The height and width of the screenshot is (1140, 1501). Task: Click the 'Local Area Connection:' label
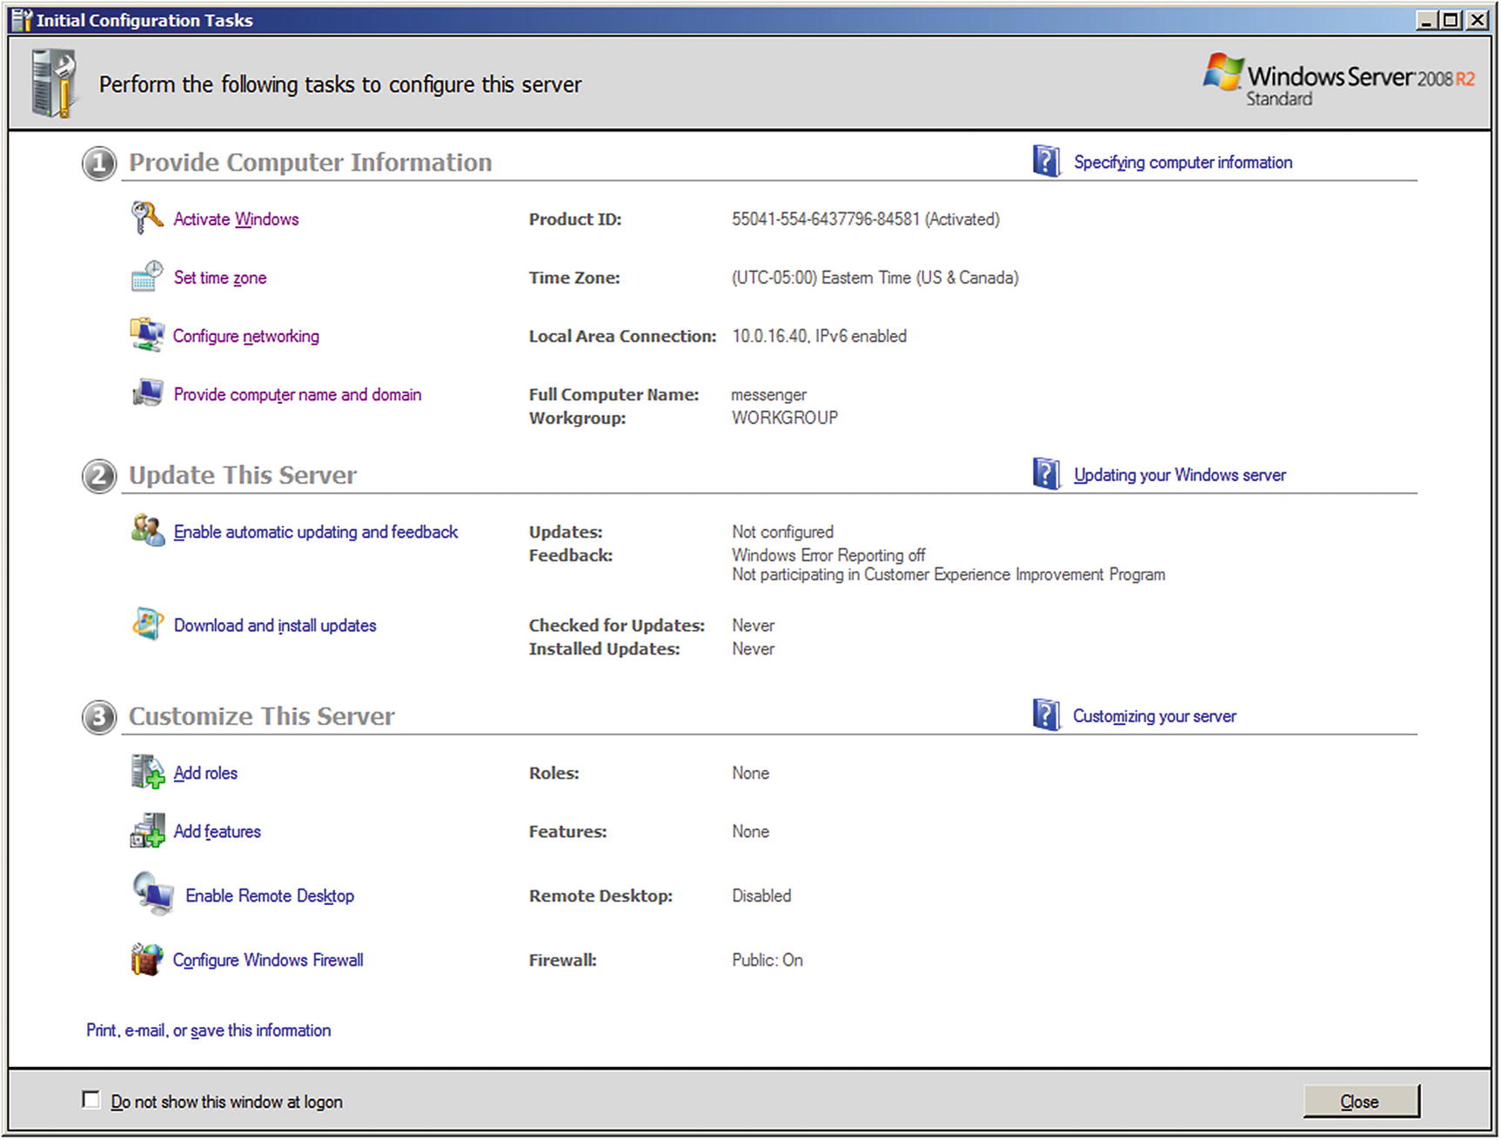pyautogui.click(x=623, y=336)
